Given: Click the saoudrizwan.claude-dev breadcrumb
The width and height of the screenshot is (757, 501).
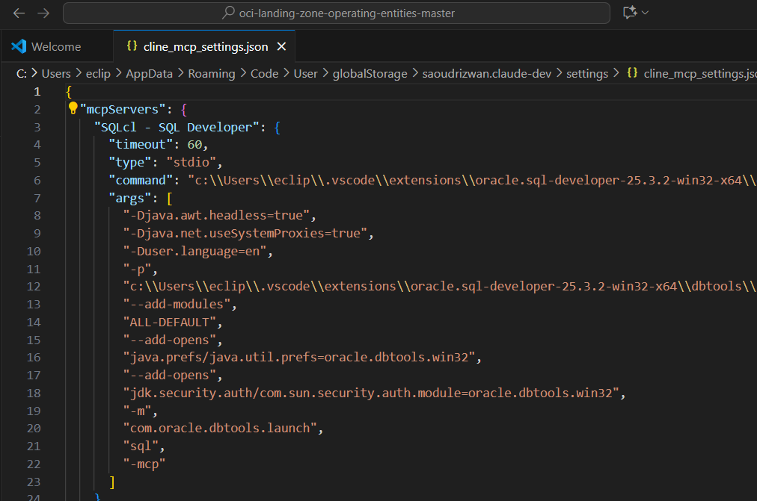Looking at the screenshot, I should tap(486, 73).
